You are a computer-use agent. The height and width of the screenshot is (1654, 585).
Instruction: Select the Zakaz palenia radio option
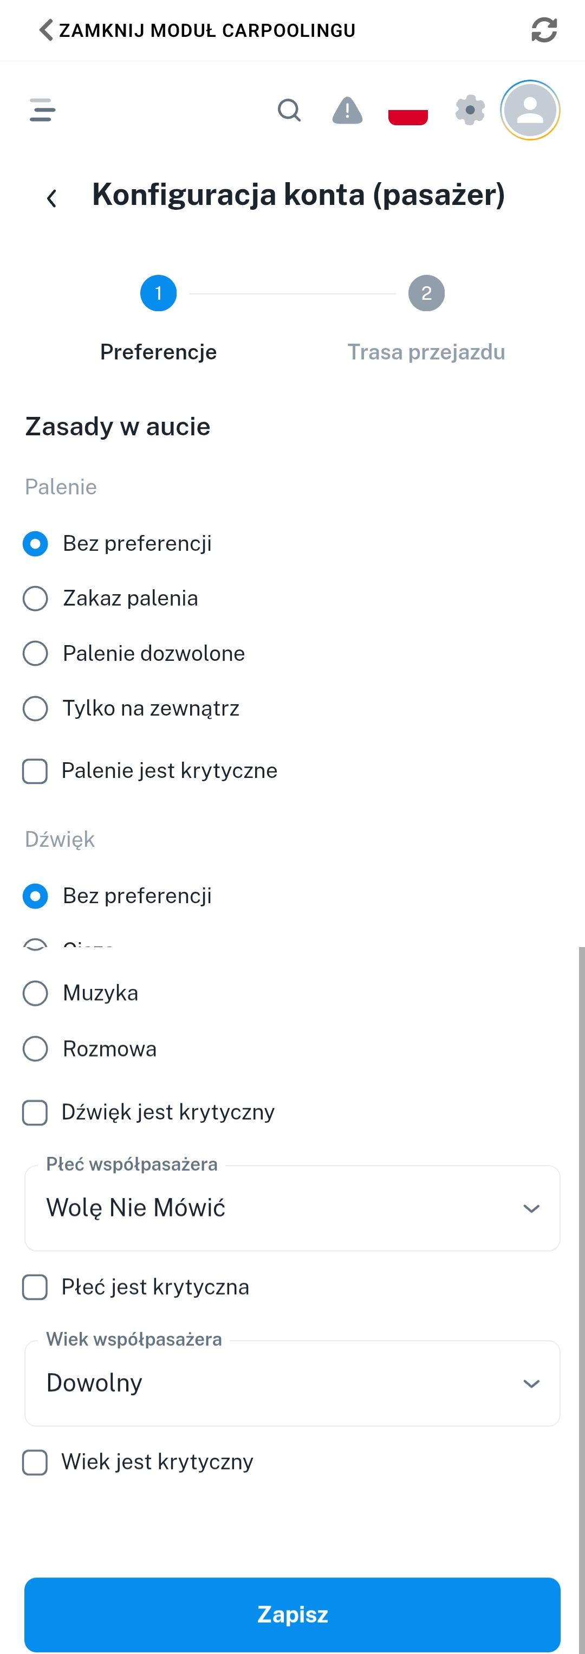pos(36,598)
